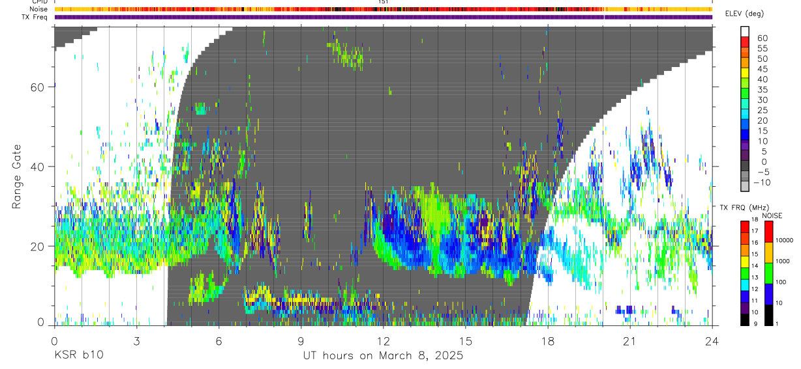Click the white top box of the elevation colorbar

click(745, 32)
